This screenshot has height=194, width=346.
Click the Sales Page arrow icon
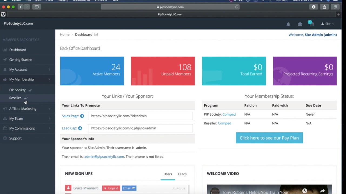coord(82,116)
